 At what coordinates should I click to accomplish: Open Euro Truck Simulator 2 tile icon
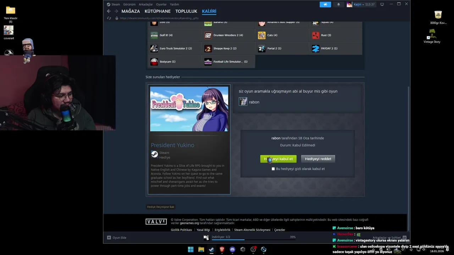point(154,49)
